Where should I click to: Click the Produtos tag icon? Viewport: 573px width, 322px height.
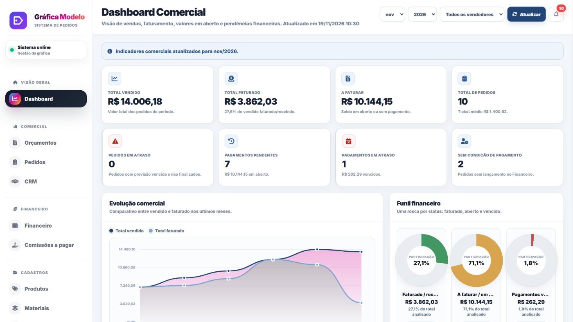pos(15,289)
